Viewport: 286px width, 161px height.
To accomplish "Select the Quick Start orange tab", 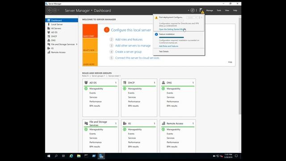I will tap(90, 31).
